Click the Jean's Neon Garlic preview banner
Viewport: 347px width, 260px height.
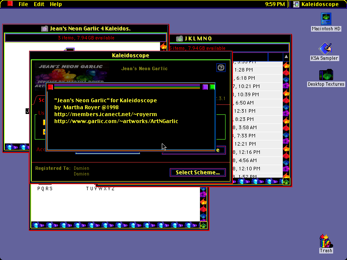pyautogui.click(x=72, y=73)
